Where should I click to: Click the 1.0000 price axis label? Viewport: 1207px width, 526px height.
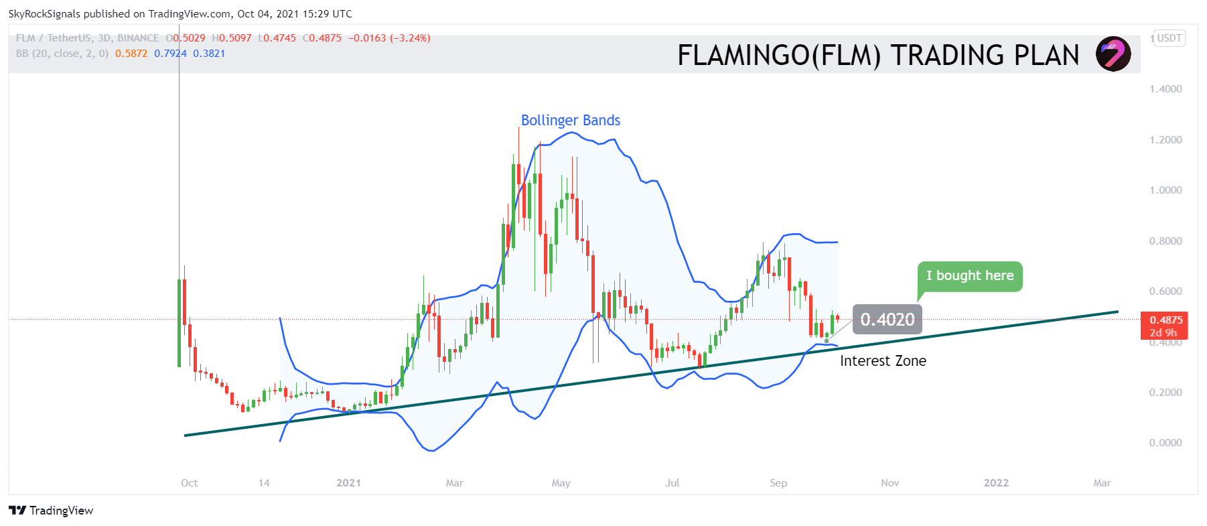(x=1165, y=190)
